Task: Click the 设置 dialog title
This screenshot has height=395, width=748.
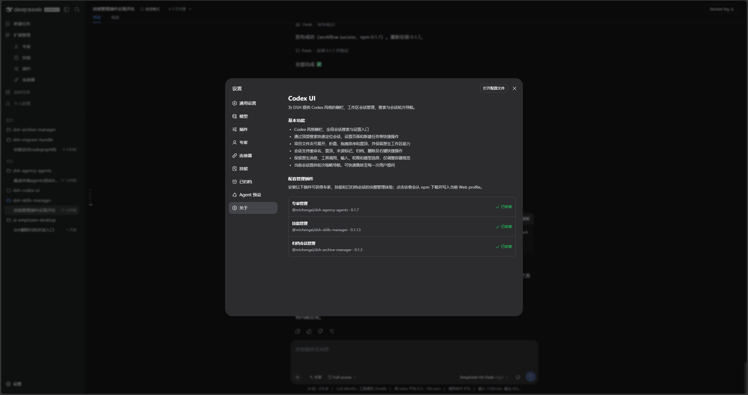Action: [237, 89]
